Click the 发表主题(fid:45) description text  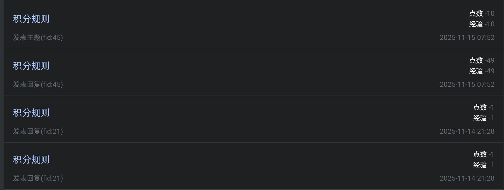tap(38, 38)
